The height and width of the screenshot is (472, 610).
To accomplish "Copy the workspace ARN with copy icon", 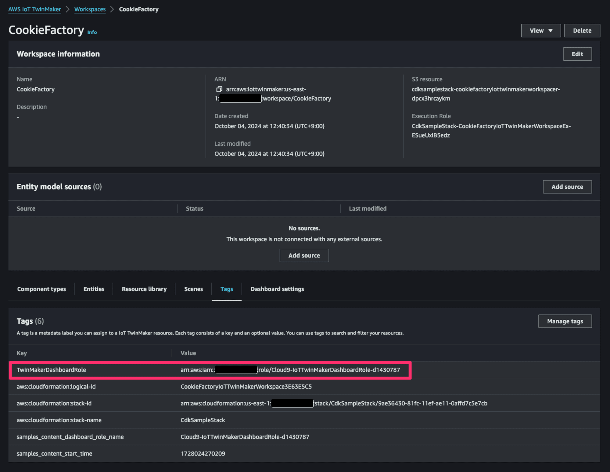I will 219,89.
